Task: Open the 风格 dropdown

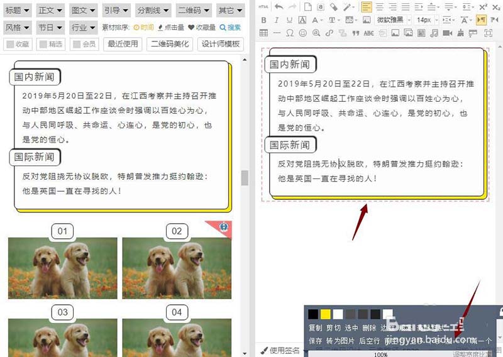Action: pyautogui.click(x=18, y=28)
